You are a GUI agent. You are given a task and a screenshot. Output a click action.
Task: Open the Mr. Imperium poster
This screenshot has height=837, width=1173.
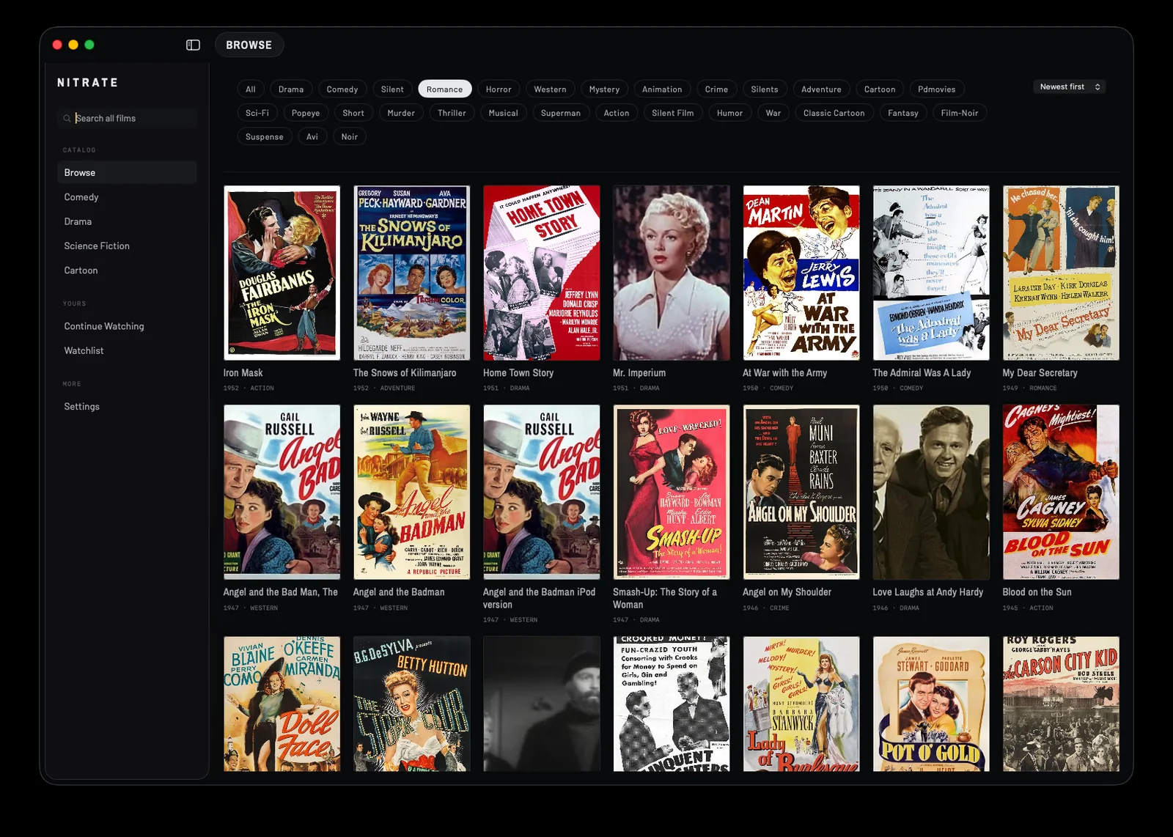672,273
